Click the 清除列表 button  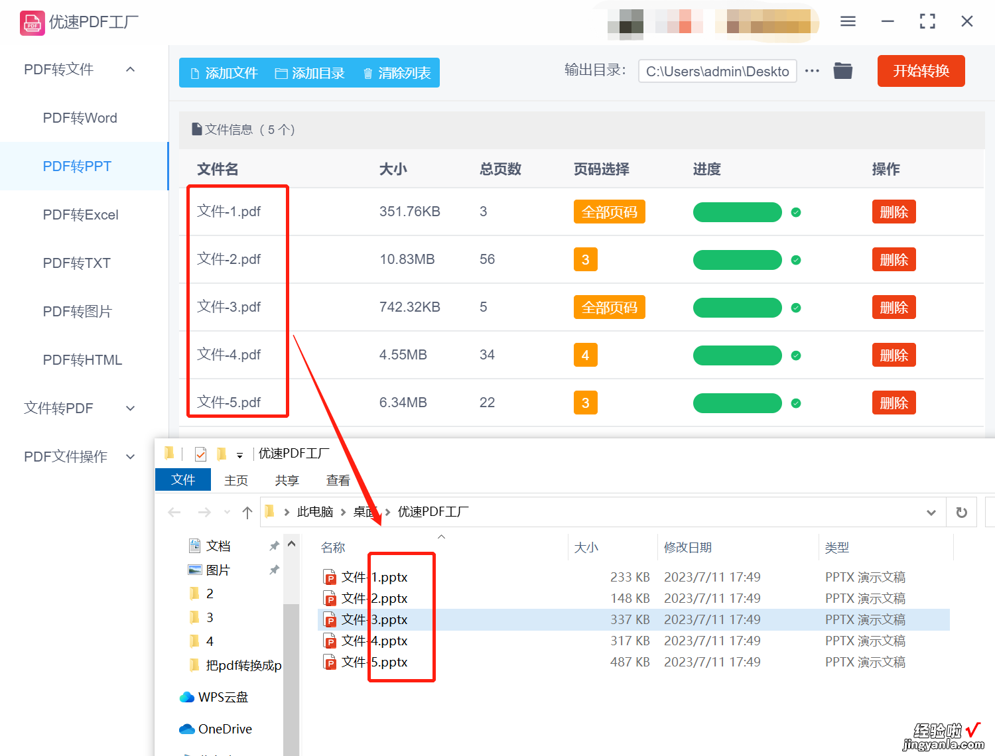(x=397, y=73)
